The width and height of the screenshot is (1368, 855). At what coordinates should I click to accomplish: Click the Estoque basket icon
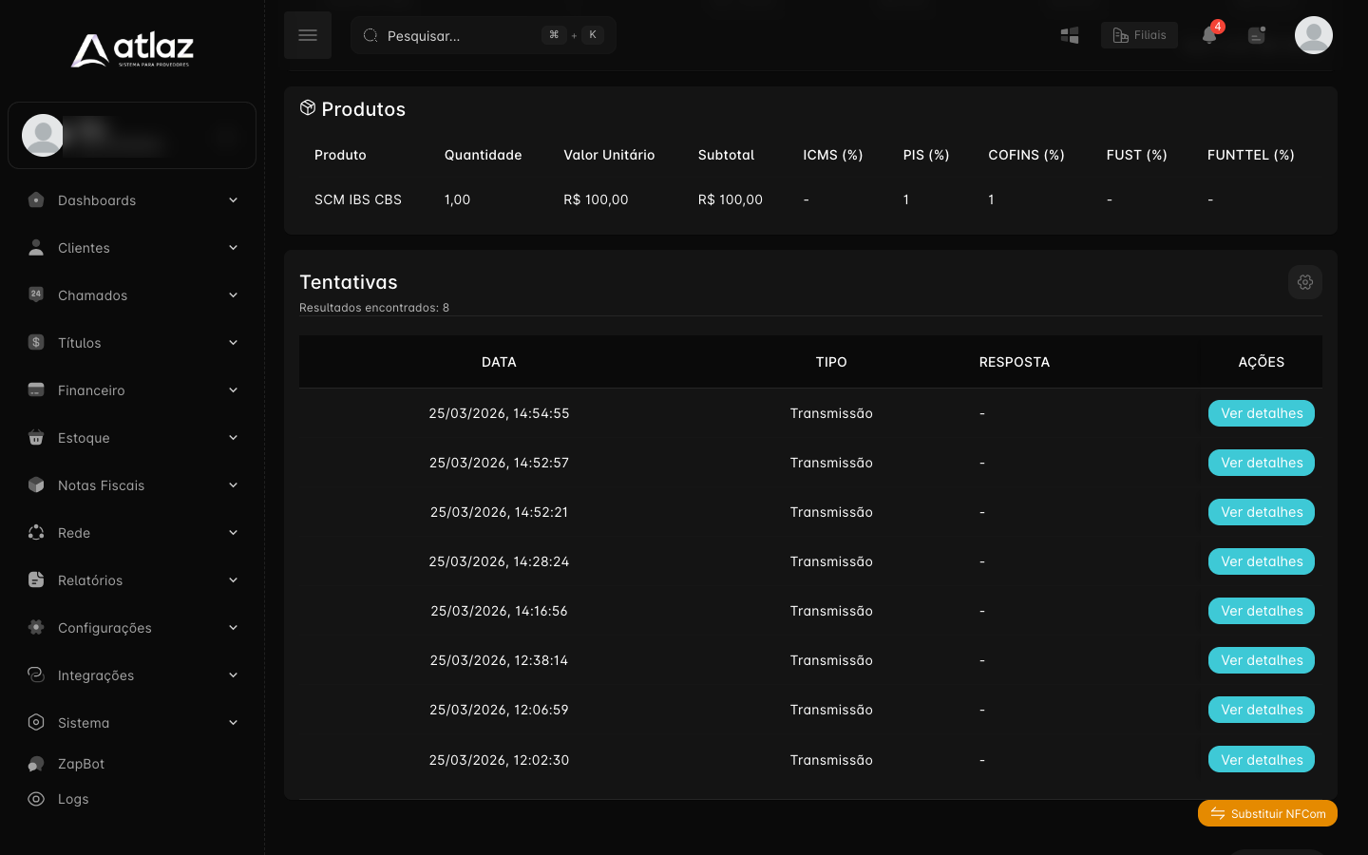click(x=36, y=437)
